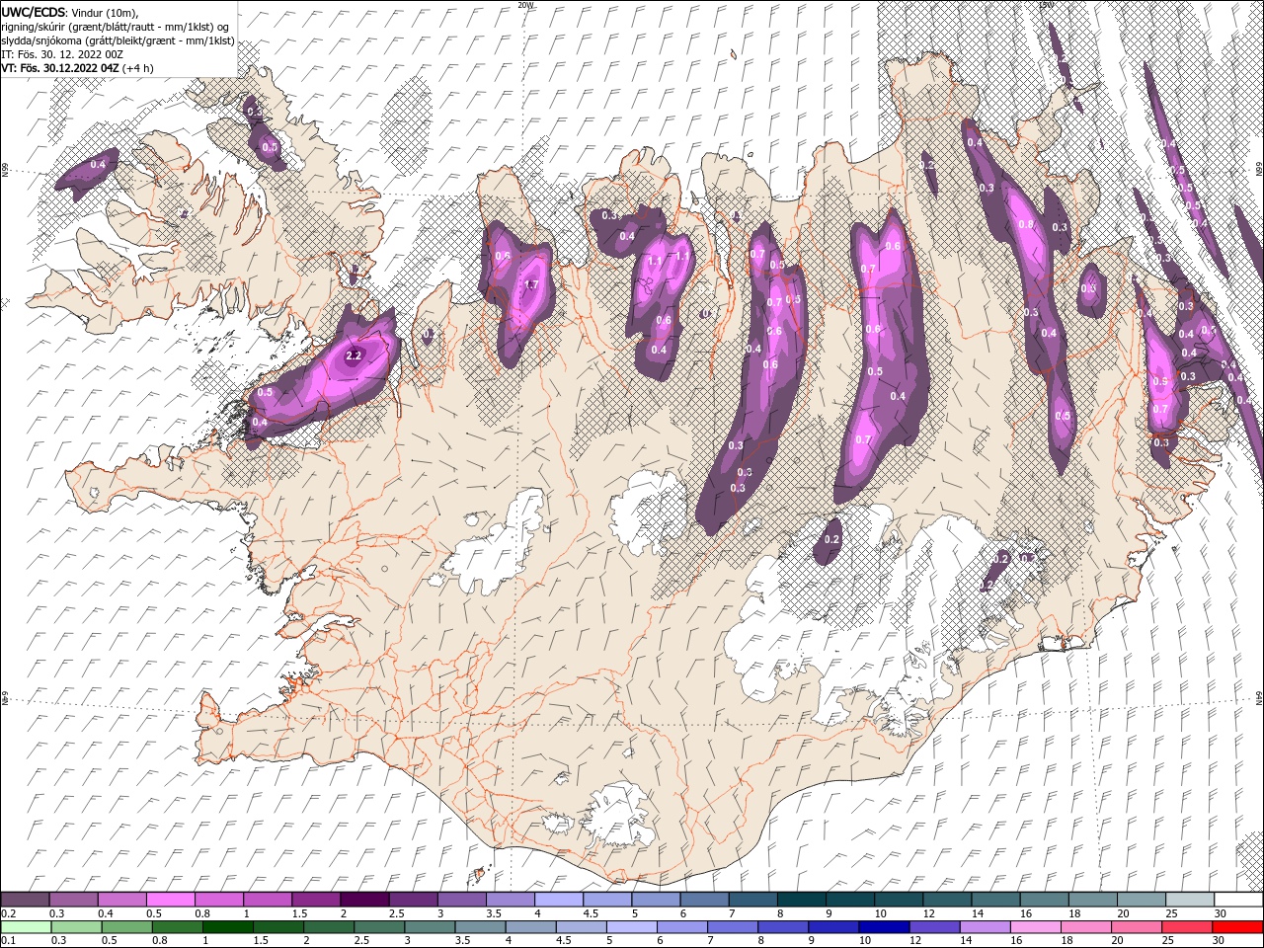
Task: Pick the bottom legend swatch starting at 4
Action: (530, 927)
